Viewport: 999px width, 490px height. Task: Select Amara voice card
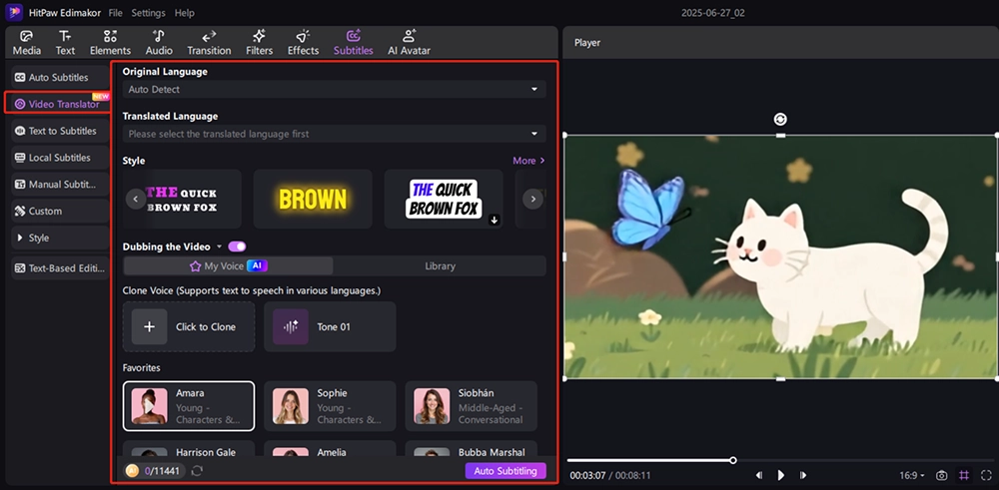(x=189, y=406)
